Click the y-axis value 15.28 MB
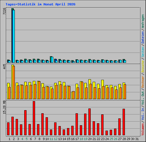Image resolution: width=146 pixels, height=142 pixels. click(4, 107)
